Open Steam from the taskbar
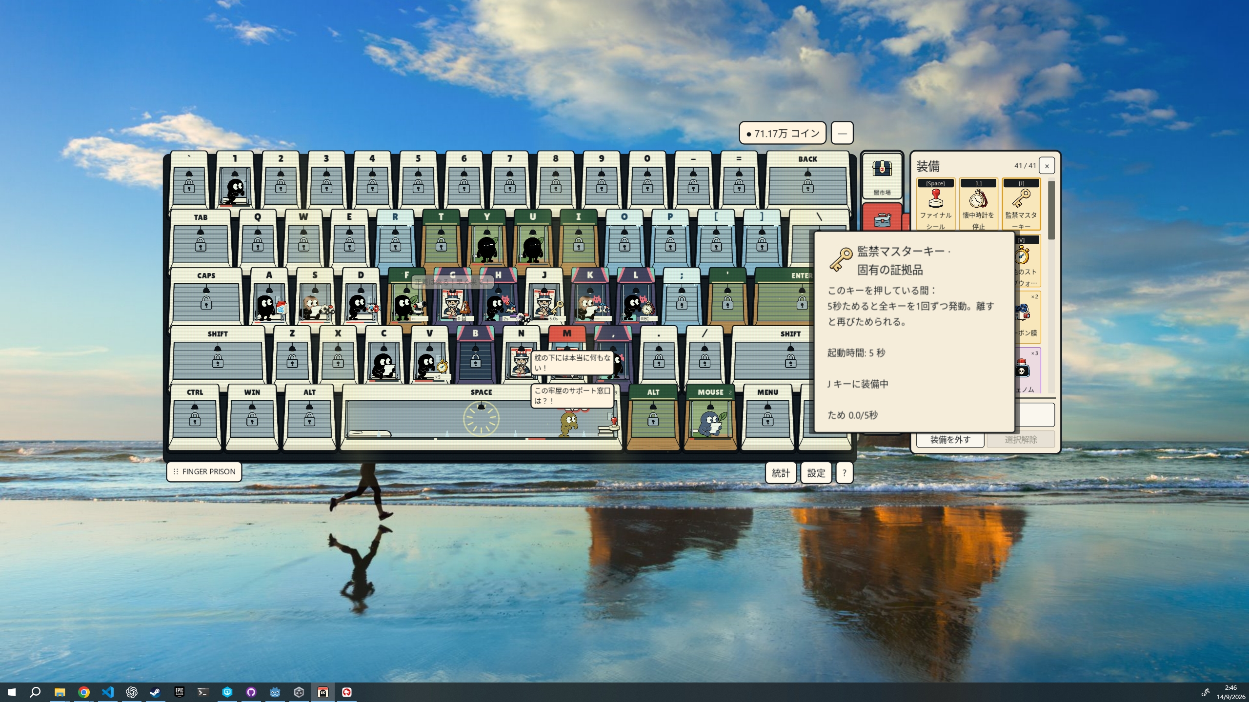The height and width of the screenshot is (702, 1249). tap(155, 692)
